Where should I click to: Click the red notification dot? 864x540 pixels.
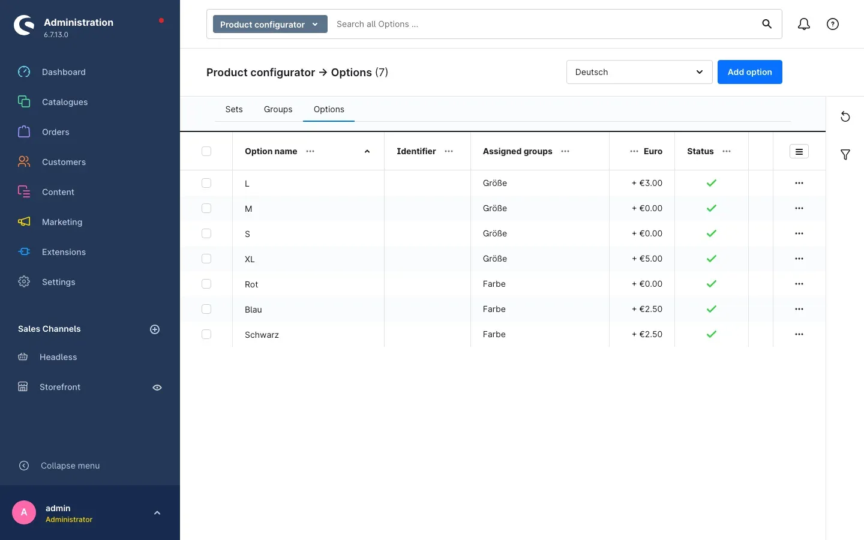(x=161, y=20)
